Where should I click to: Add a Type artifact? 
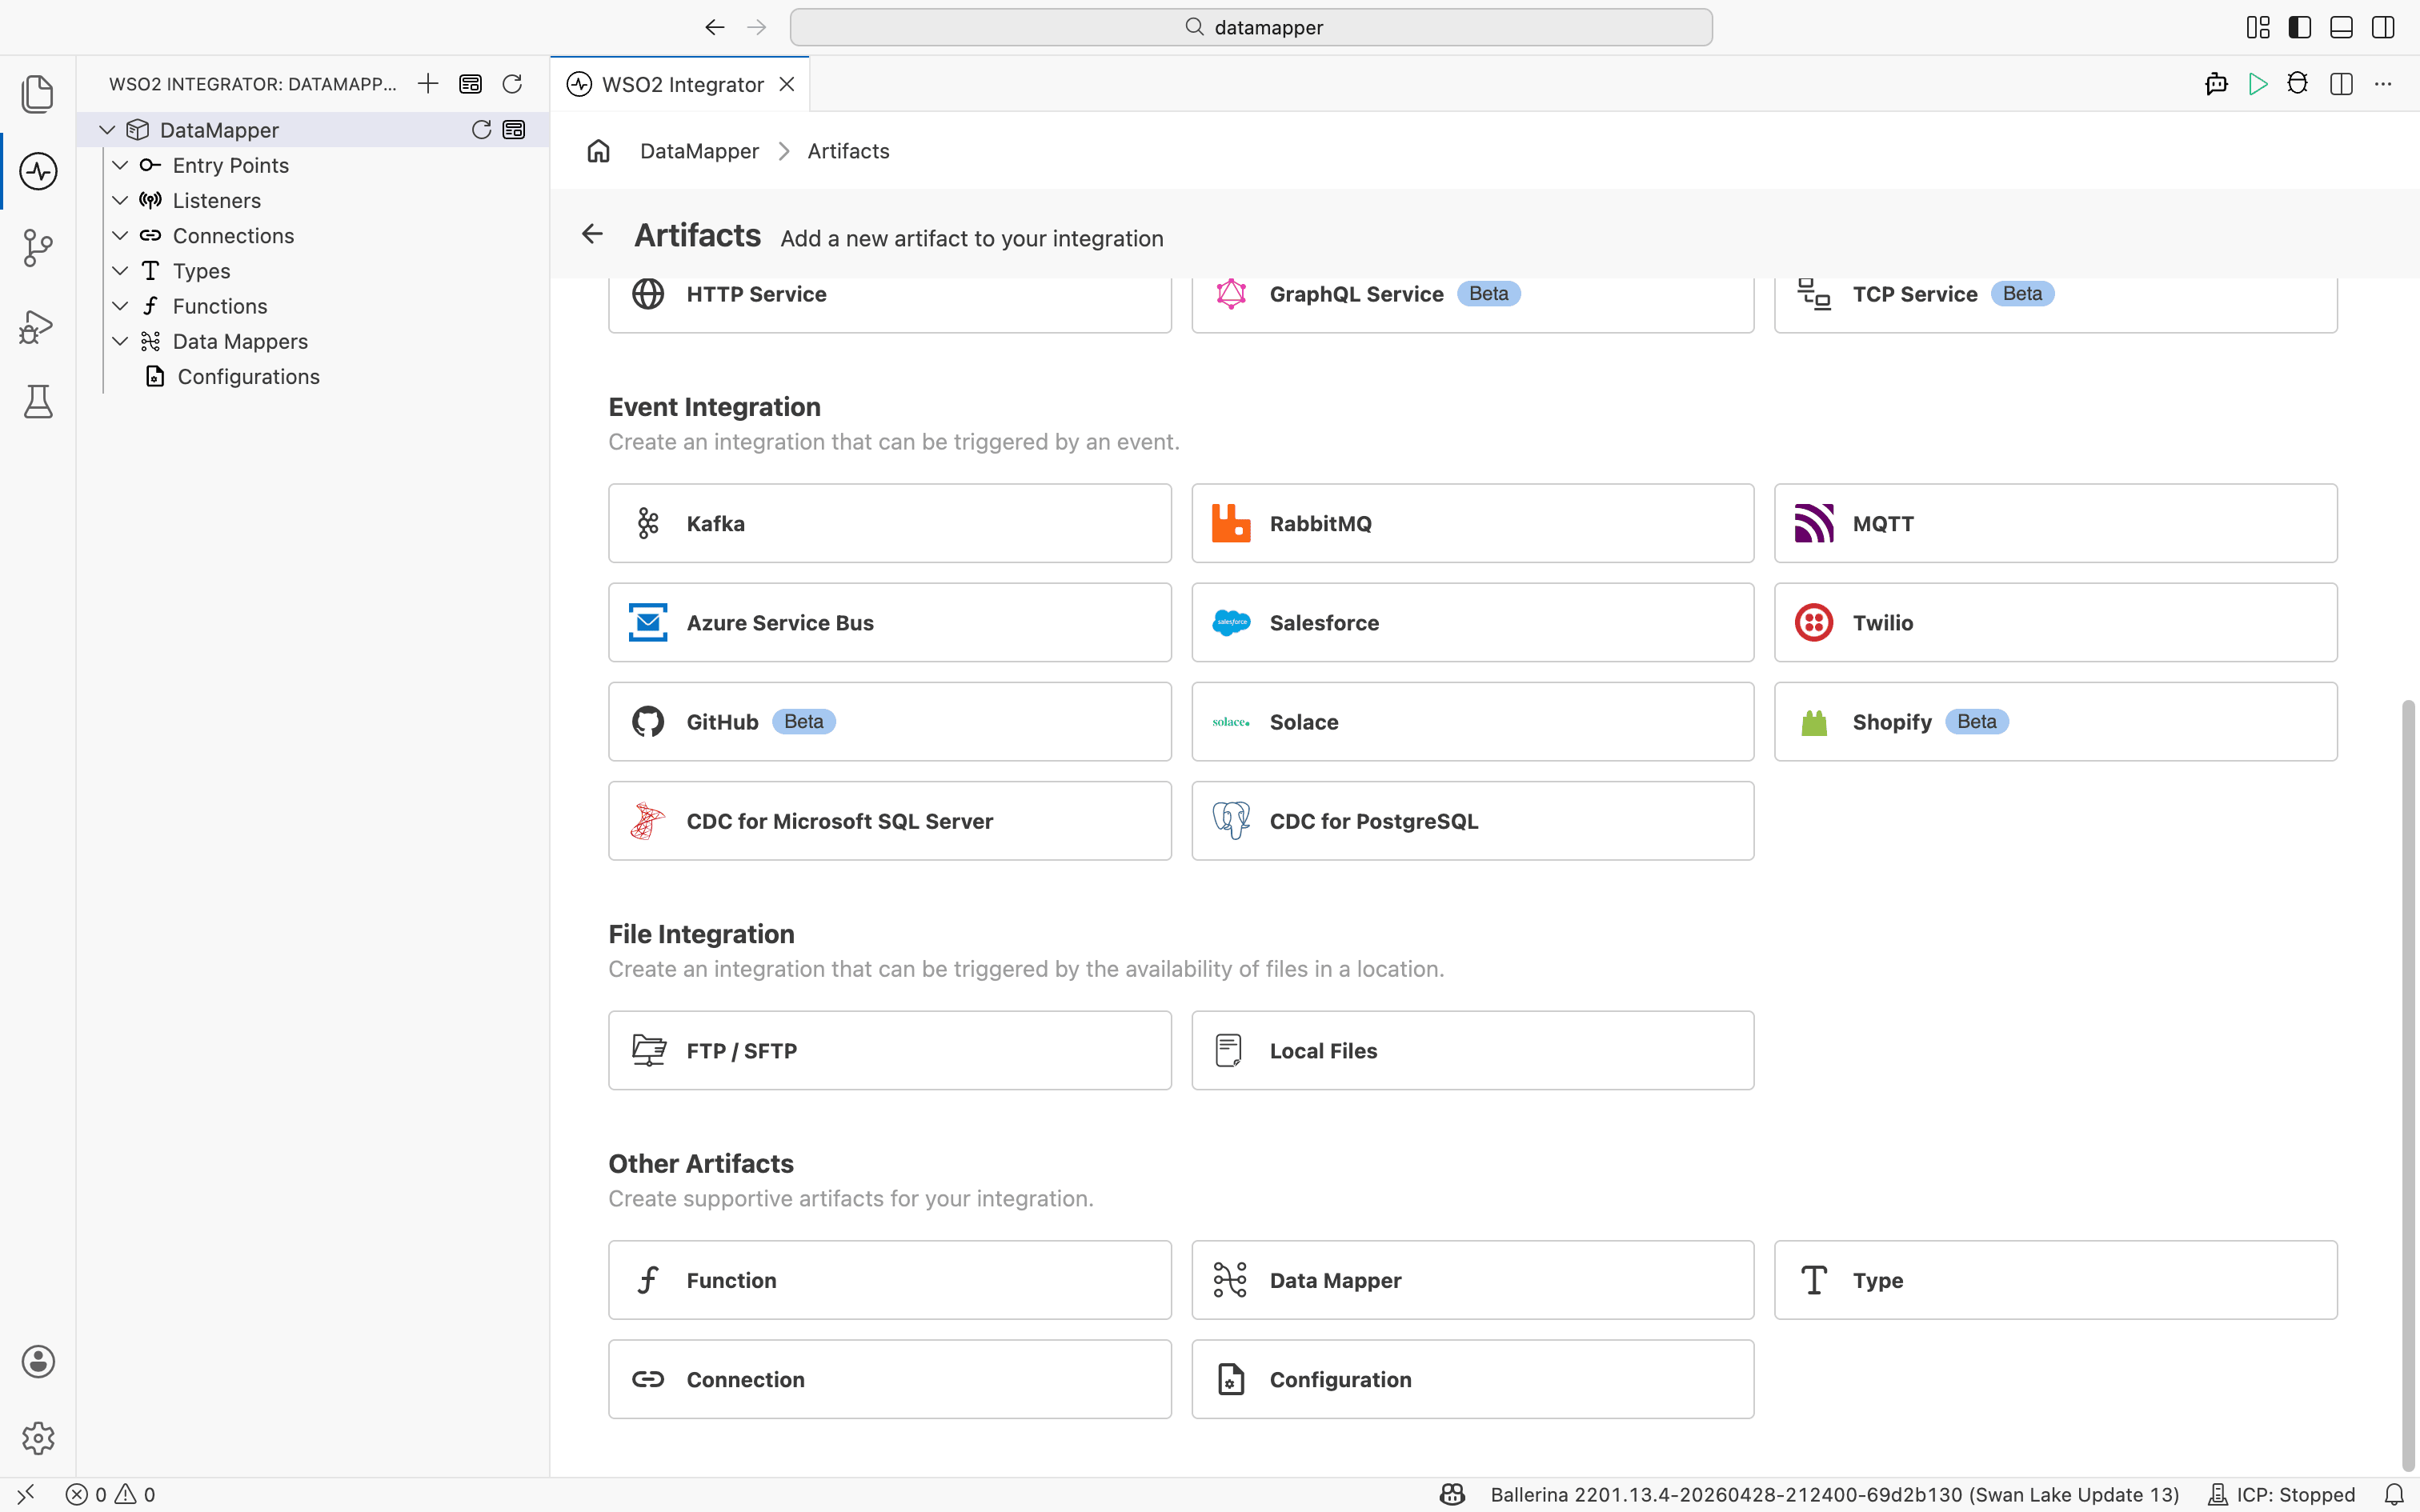[x=2056, y=1280]
